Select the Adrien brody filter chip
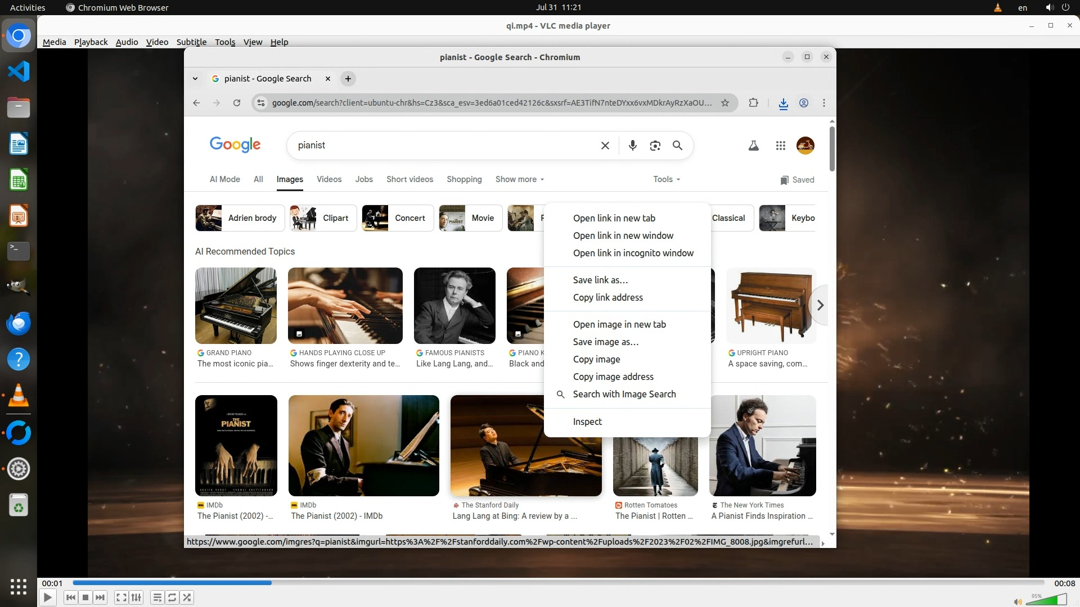Viewport: 1080px width, 607px height. point(237,218)
